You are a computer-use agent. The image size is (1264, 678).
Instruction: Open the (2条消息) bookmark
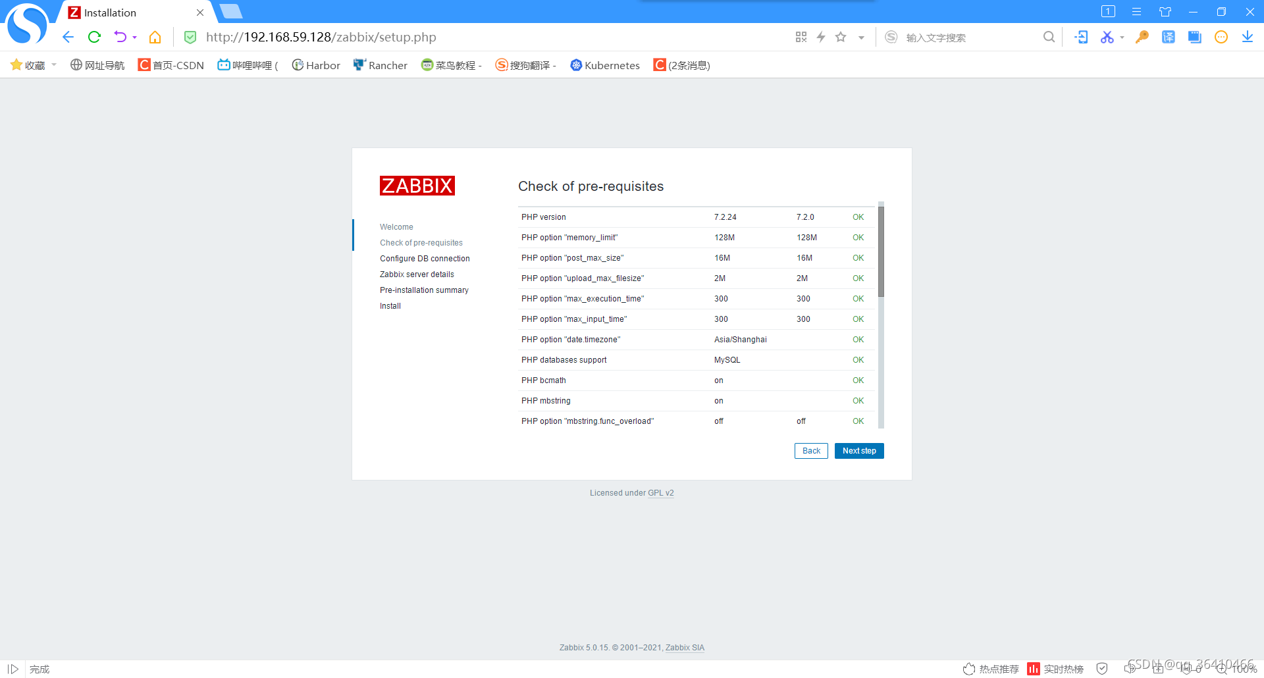click(681, 65)
